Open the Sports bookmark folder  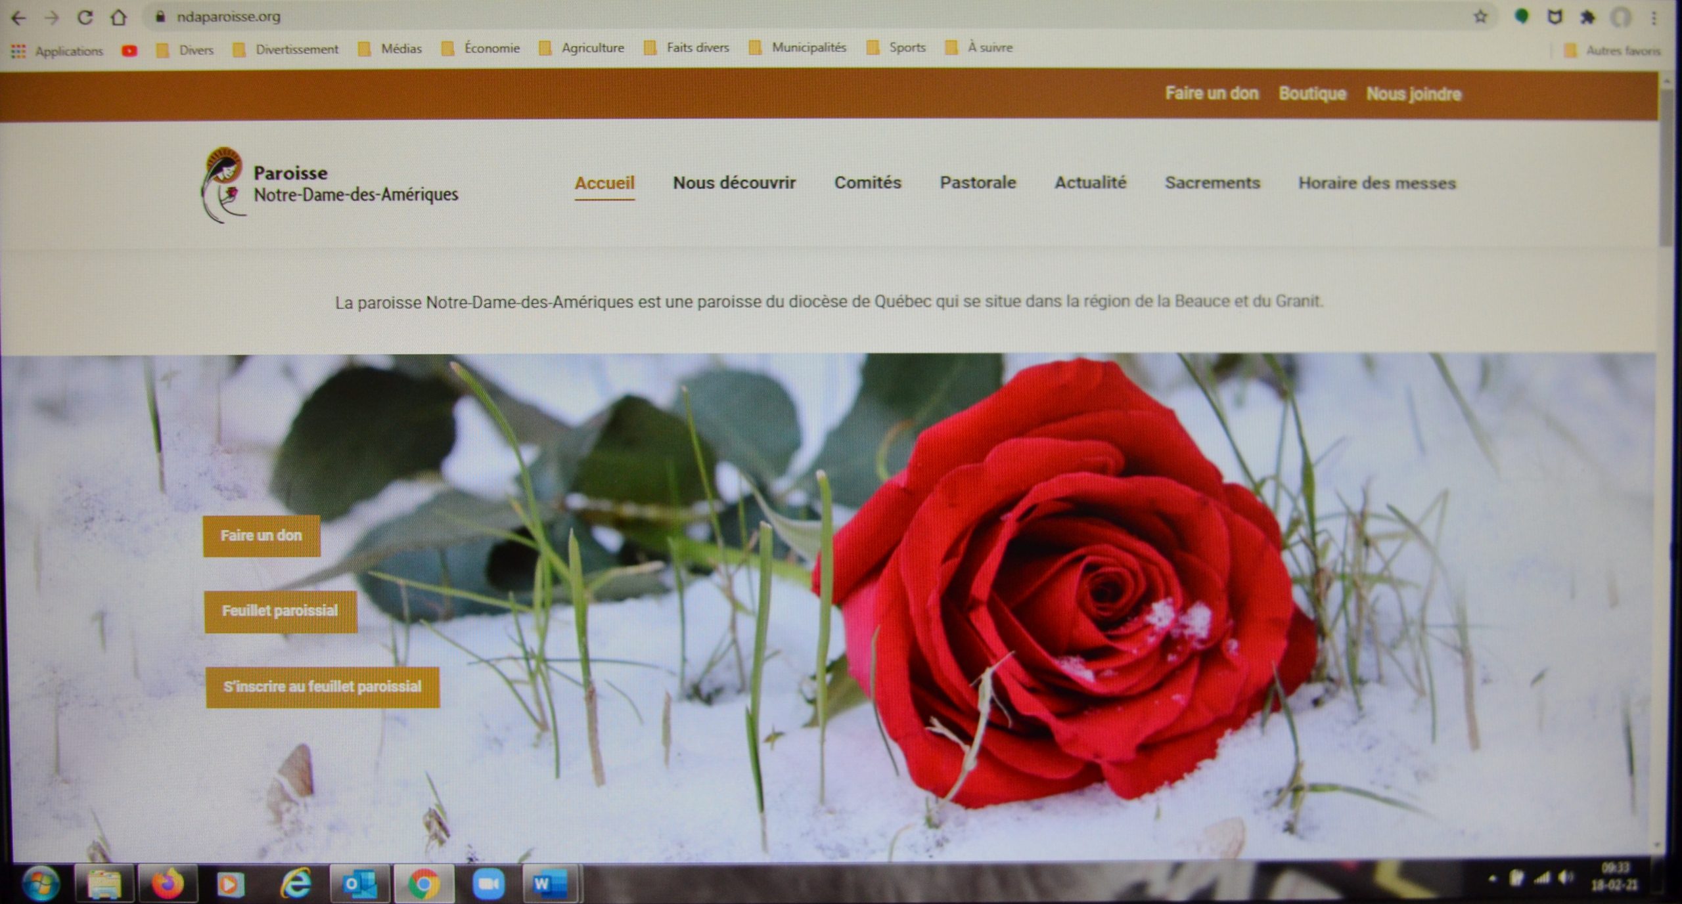click(x=896, y=47)
